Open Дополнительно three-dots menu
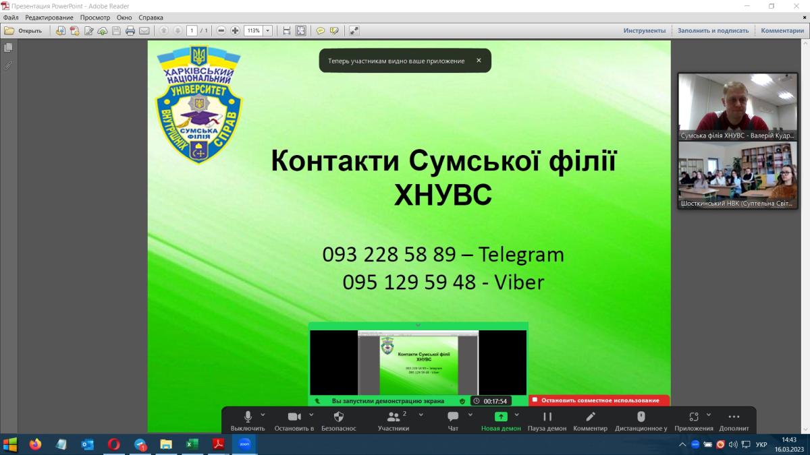This screenshot has height=455, width=810. [734, 421]
